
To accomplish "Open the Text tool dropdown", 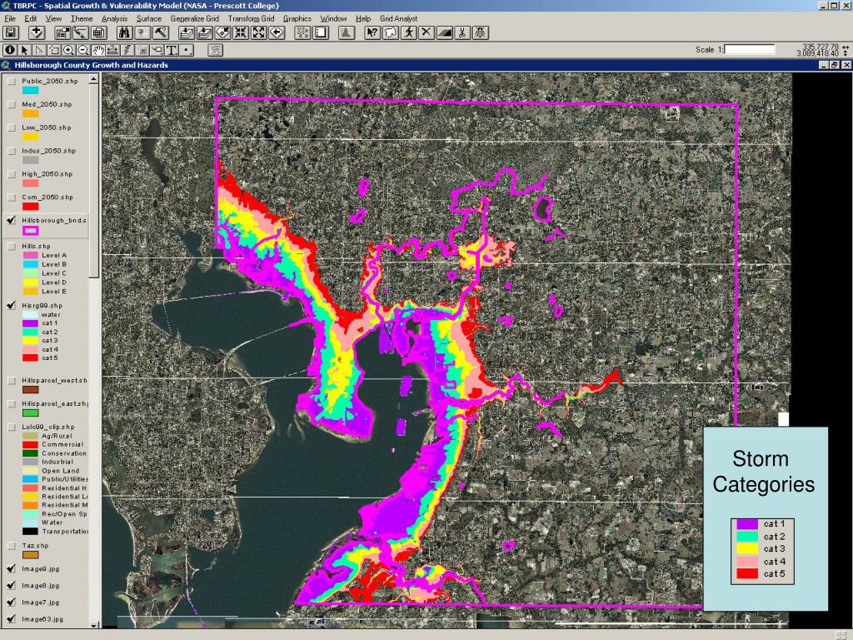I will pos(172,51).
